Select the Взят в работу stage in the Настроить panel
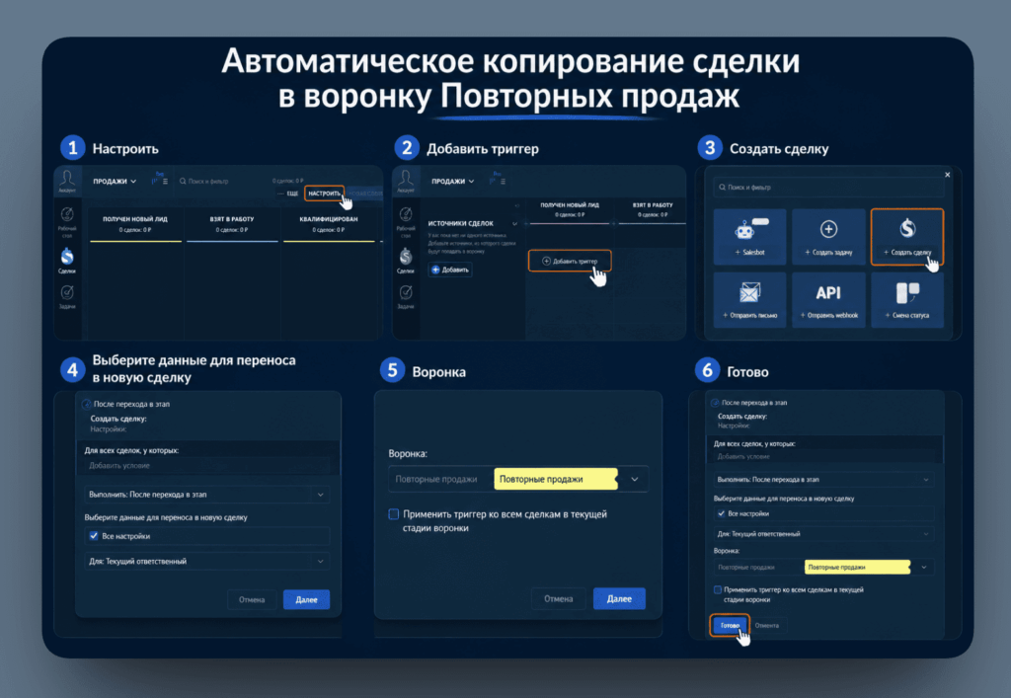This screenshot has width=1011, height=698. click(x=232, y=224)
